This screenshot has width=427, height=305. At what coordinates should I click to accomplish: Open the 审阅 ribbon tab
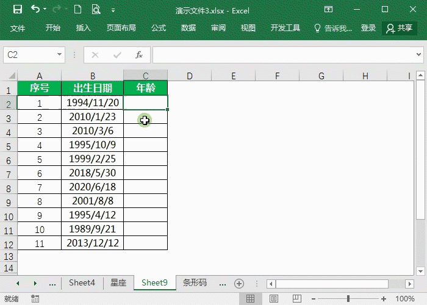tap(218, 28)
